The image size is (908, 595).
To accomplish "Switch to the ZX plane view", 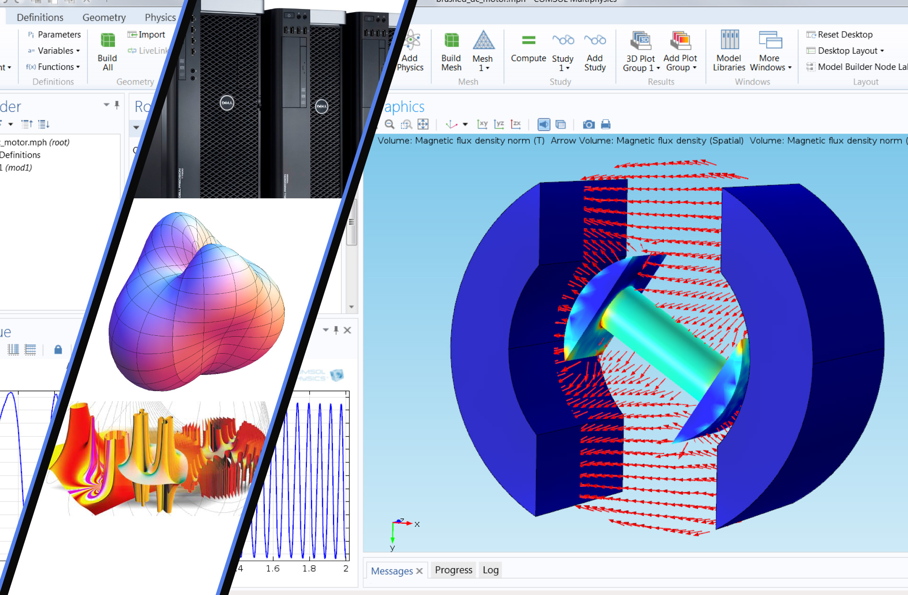I will point(515,124).
